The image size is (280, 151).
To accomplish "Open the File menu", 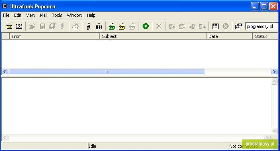I will [6, 15].
